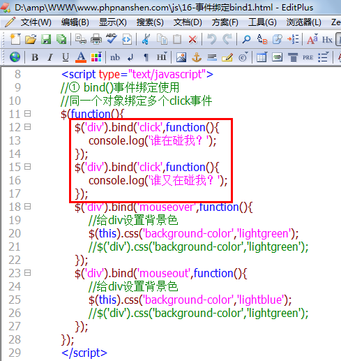
Task: Click the Redo arrow icon
Action: [227, 39]
